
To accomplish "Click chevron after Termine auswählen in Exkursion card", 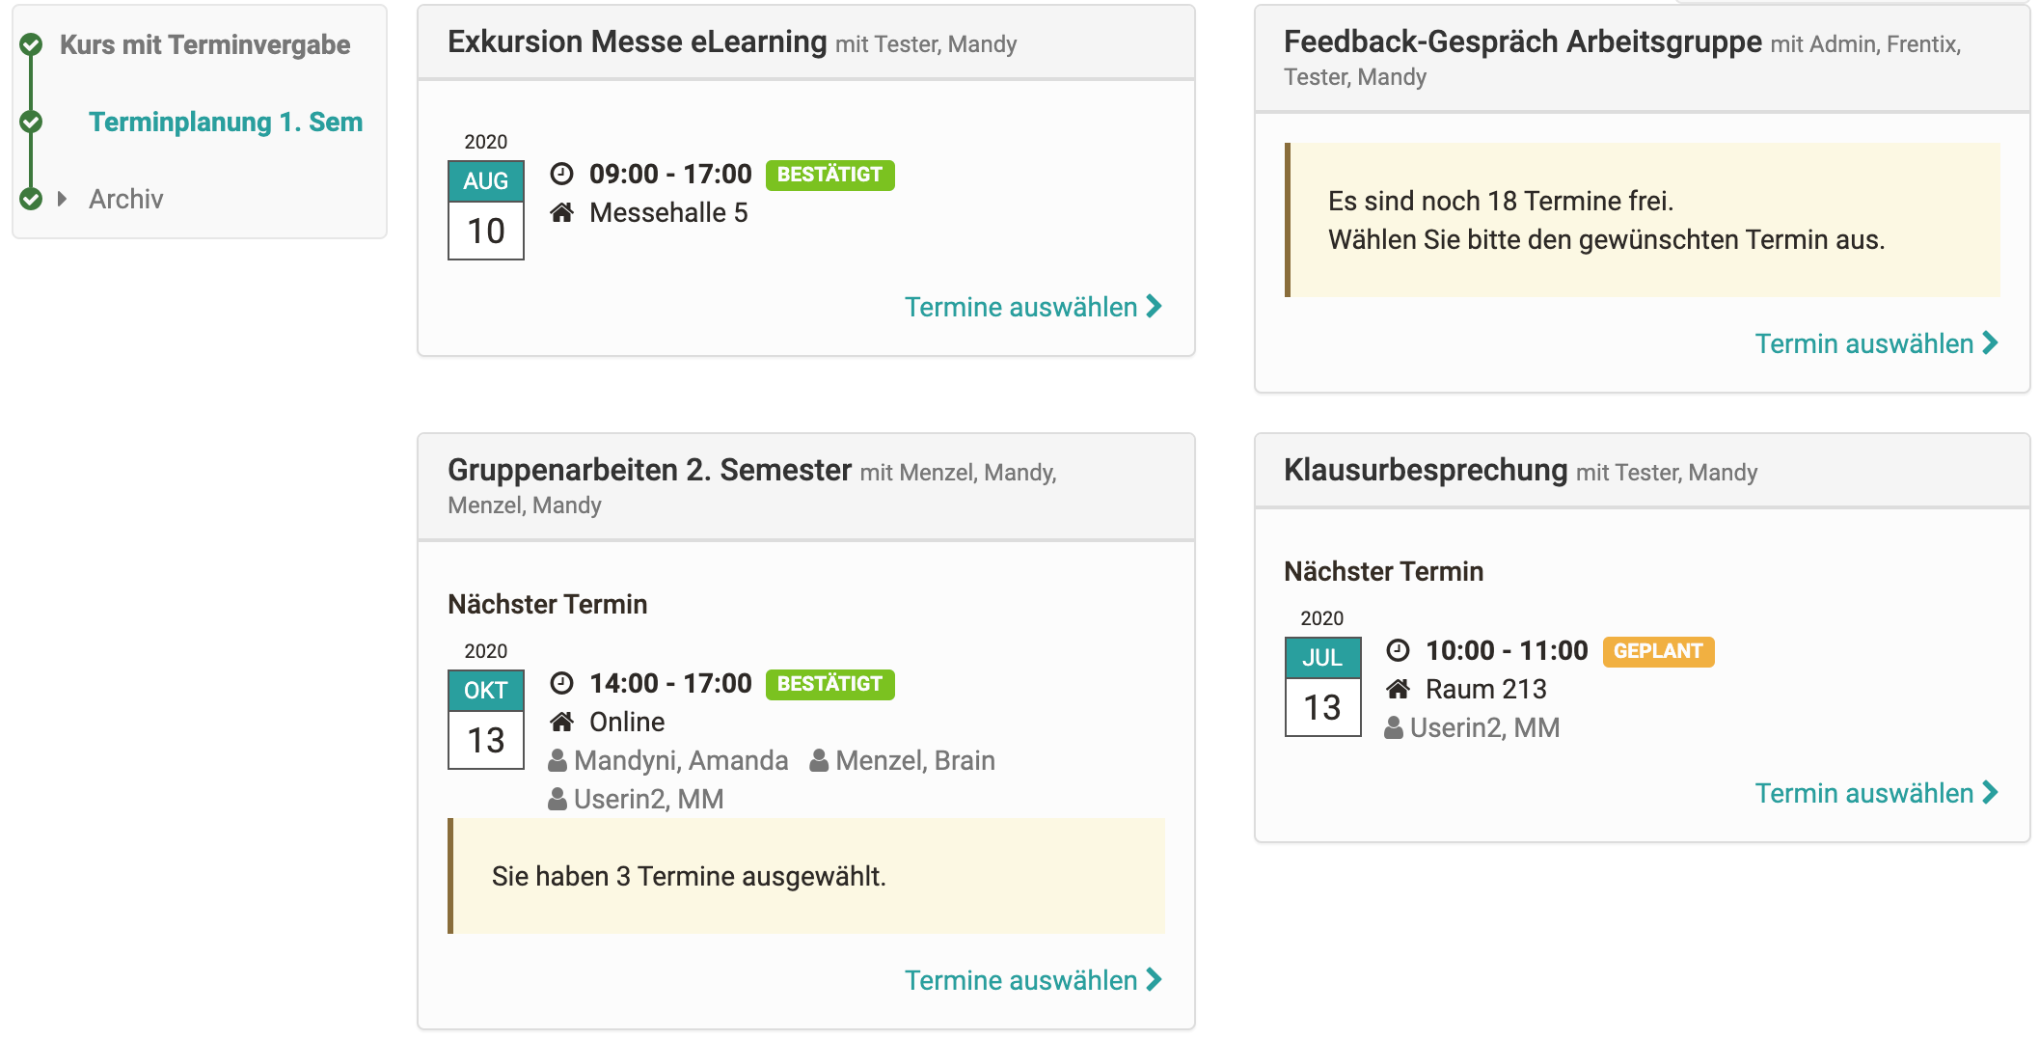I will [1155, 307].
